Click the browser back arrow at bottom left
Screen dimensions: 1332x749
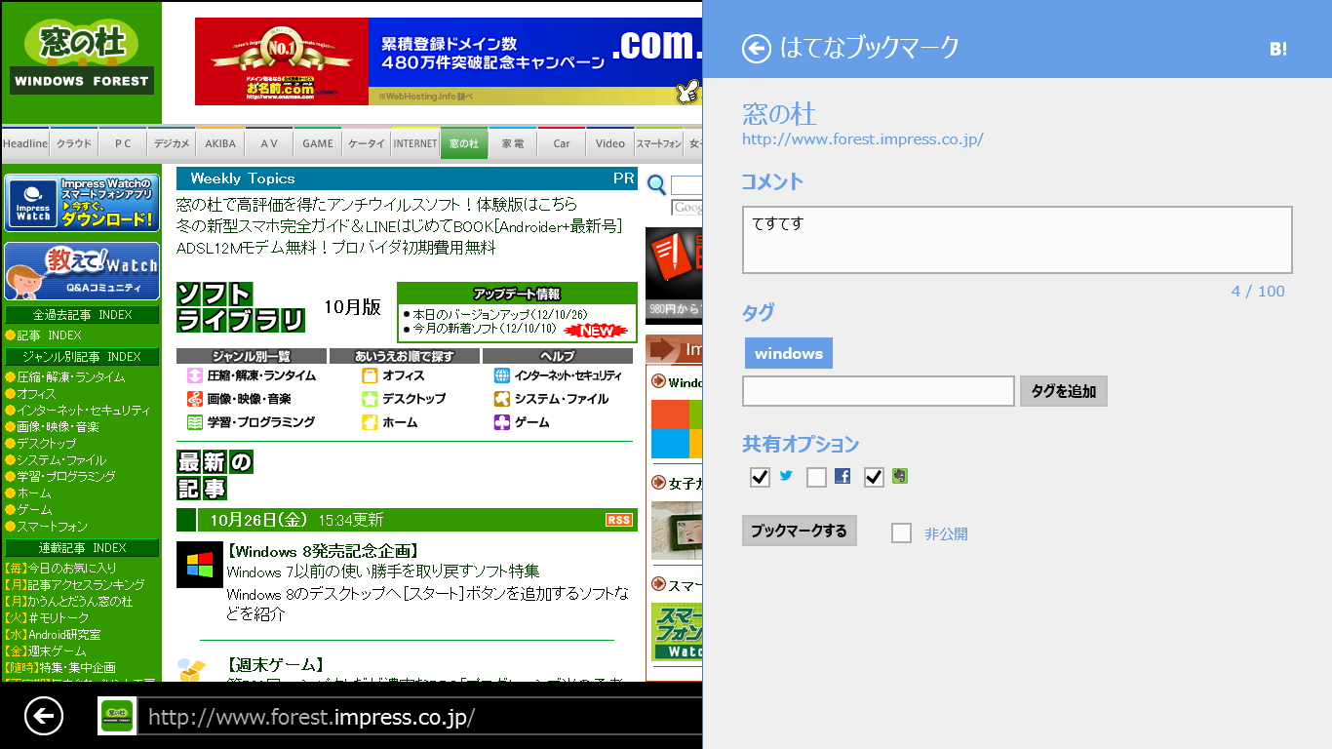42,715
